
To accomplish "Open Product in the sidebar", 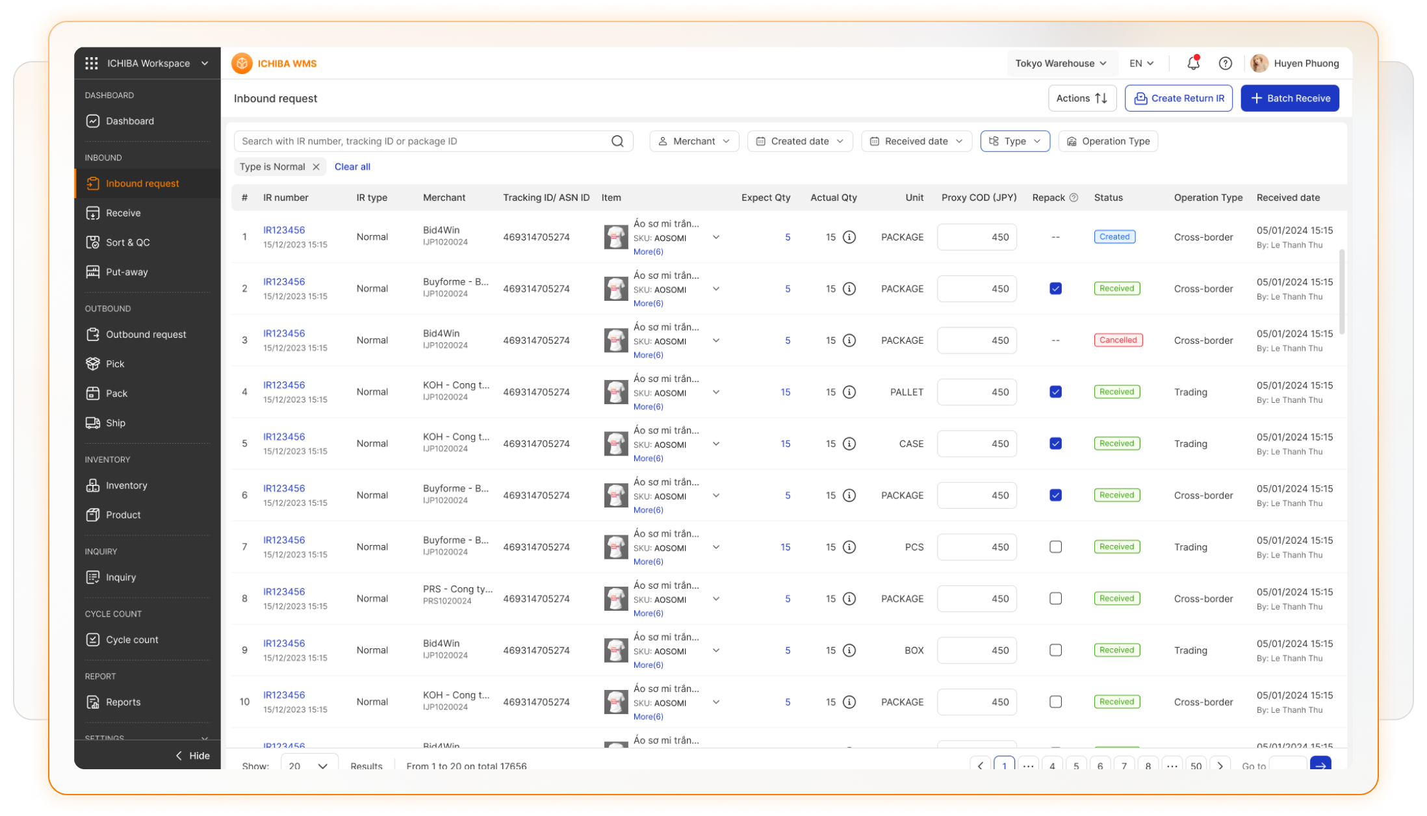I will (148, 515).
